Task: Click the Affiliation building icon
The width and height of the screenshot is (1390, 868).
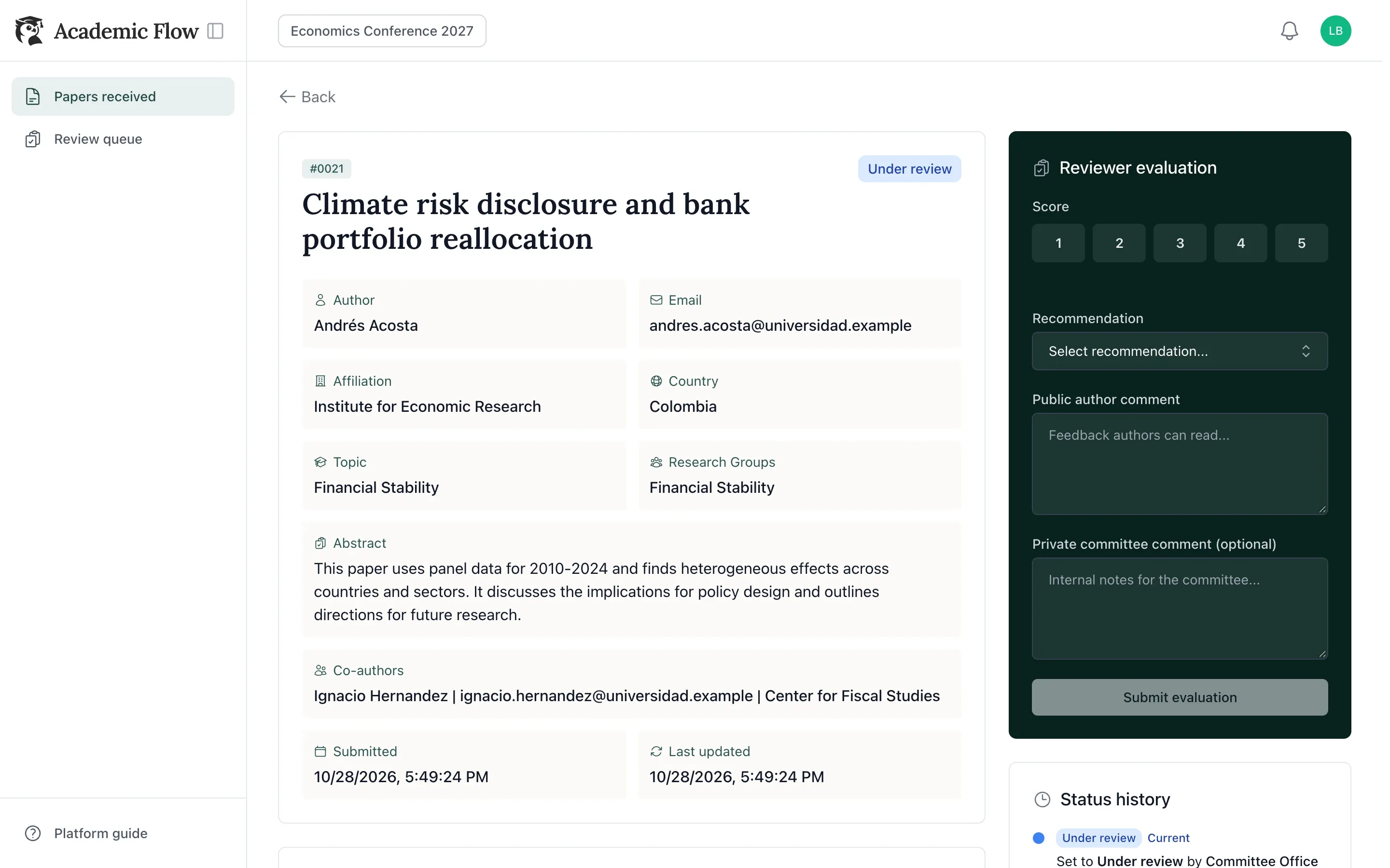Action: click(320, 380)
